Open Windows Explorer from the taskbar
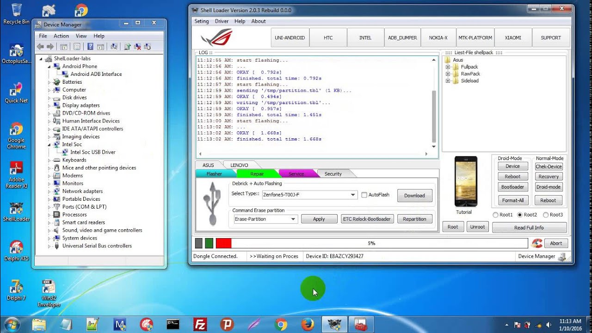Image resolution: width=592 pixels, height=333 pixels. [39, 325]
